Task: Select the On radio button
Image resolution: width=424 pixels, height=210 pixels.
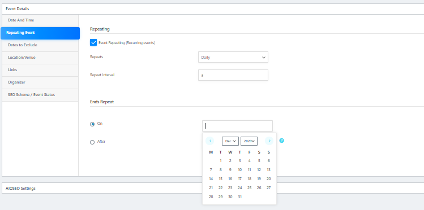Action: [92, 124]
